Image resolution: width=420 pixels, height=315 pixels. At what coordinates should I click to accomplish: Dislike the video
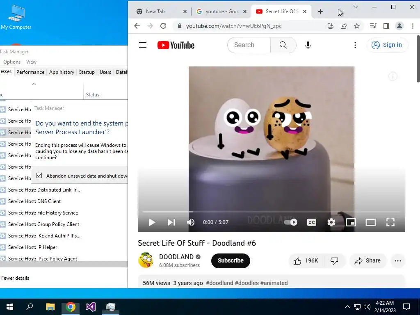(334, 260)
